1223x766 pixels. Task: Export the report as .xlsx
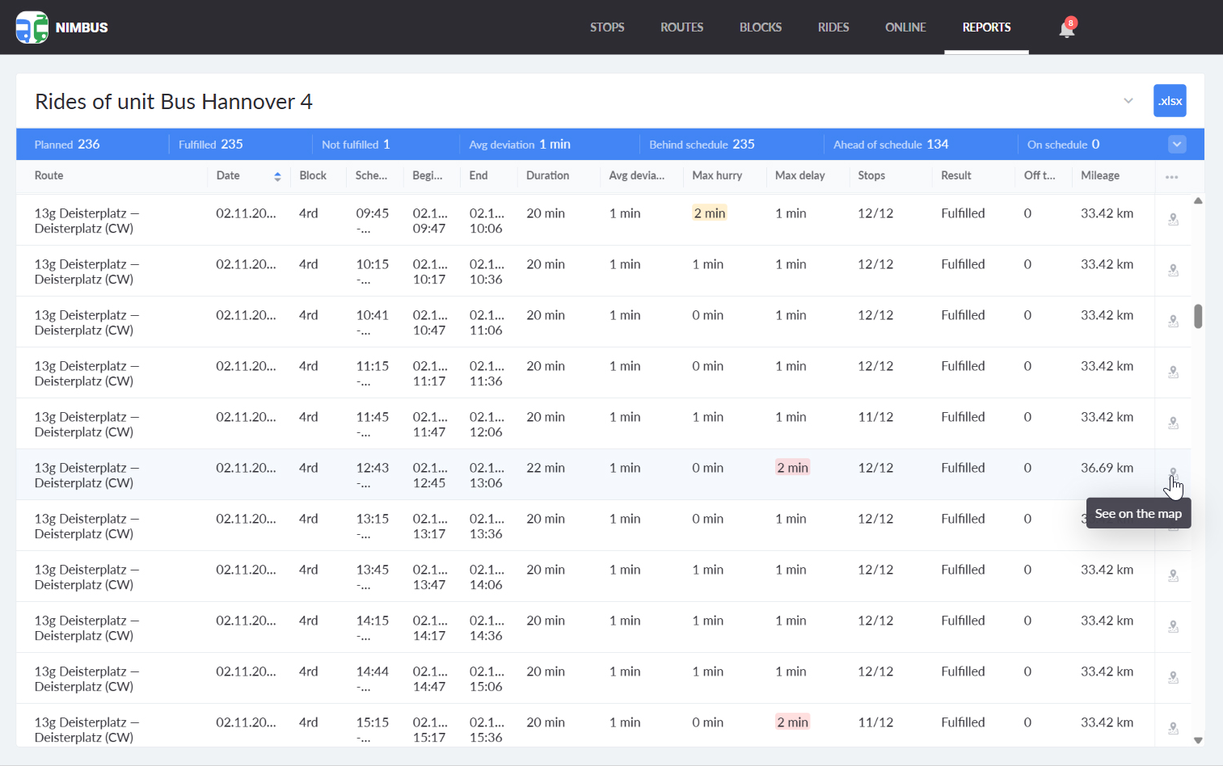[1169, 101]
